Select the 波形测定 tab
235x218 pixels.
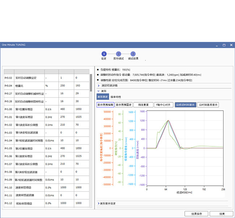coord(103,97)
